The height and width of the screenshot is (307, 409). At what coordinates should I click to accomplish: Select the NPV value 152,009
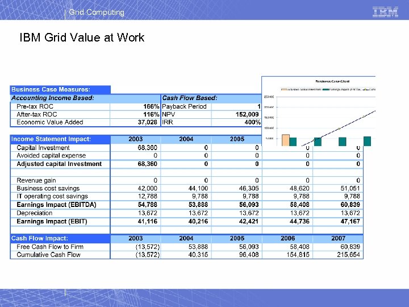pos(247,114)
